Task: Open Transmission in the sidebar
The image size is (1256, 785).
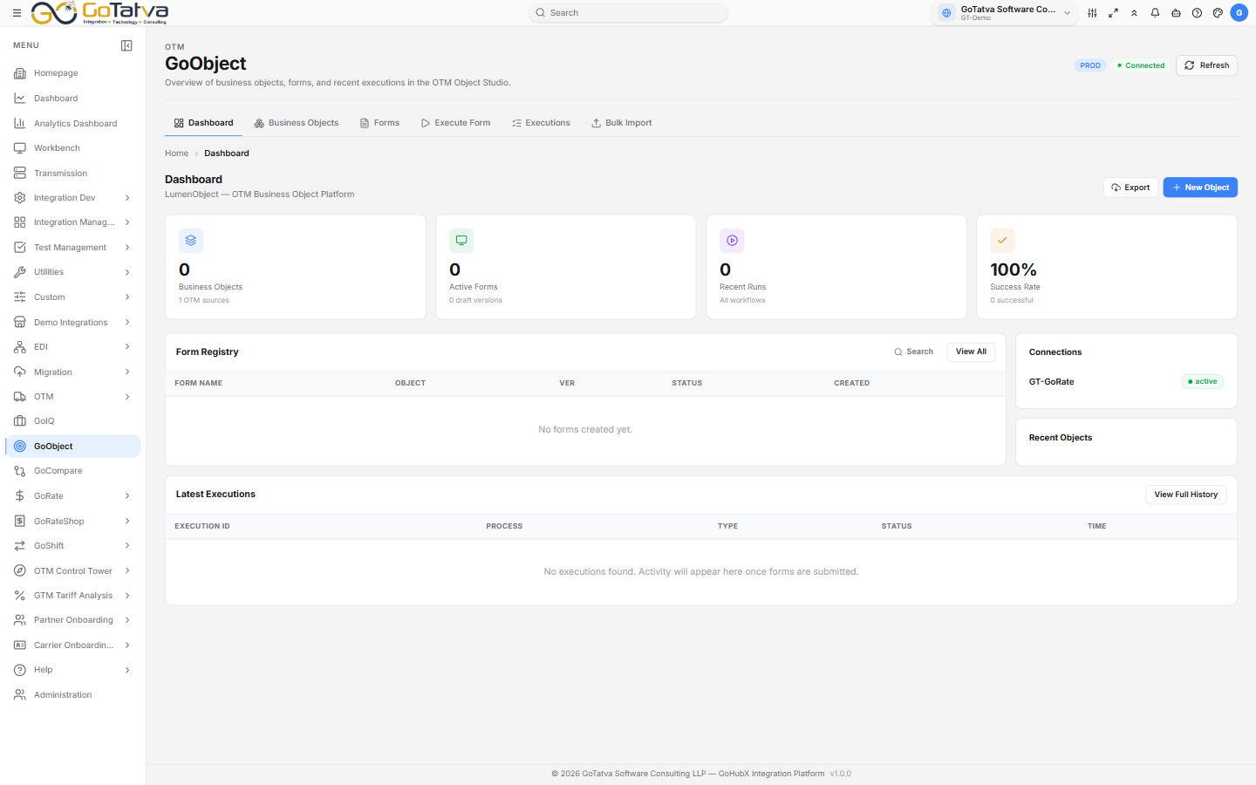Action: pyautogui.click(x=72, y=174)
